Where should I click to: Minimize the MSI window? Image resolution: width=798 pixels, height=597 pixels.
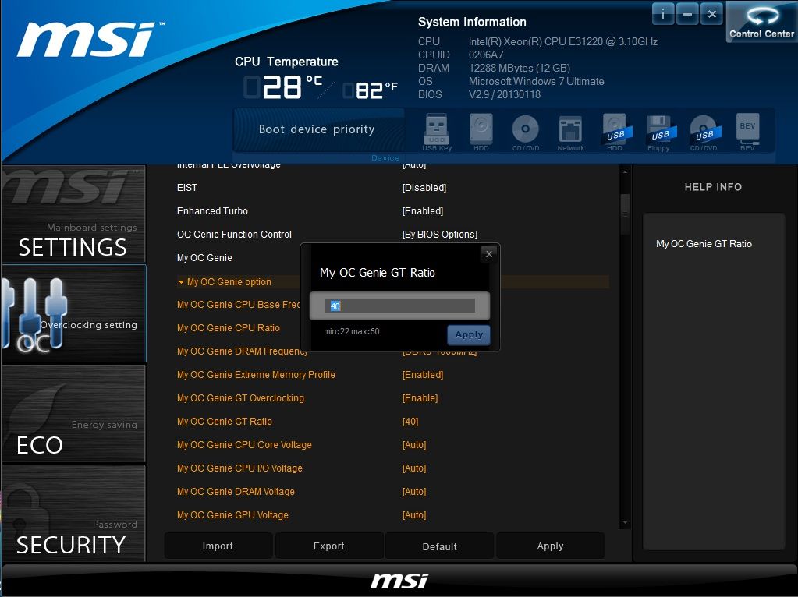pyautogui.click(x=687, y=14)
